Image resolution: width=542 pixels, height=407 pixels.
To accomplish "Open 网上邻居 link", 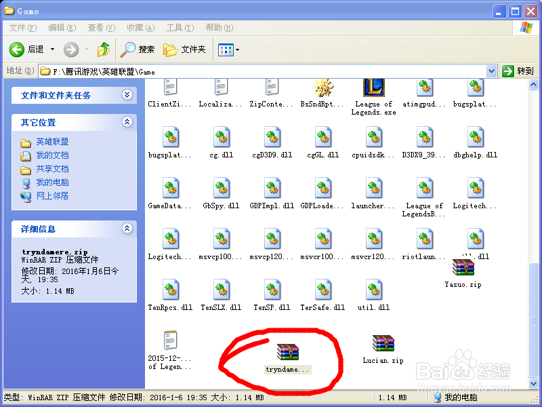I will coord(52,195).
